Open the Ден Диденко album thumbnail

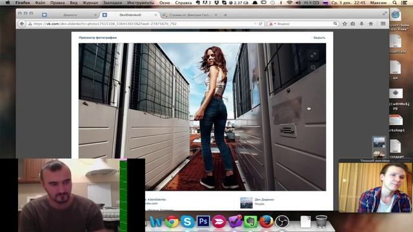tap(247, 203)
